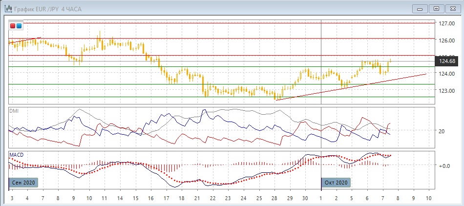Image resolution: width=464 pixels, height=206 pixels.
Task: Click the 123.00 price axis label
Action: point(447,90)
